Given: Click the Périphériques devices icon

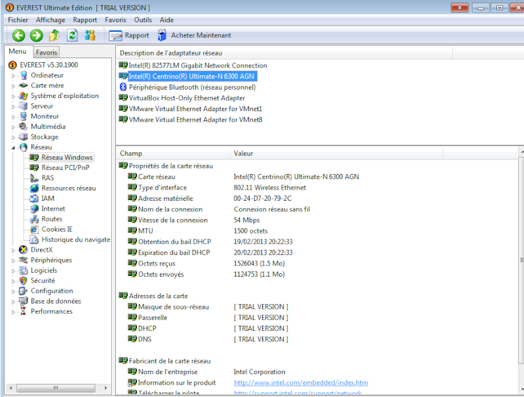Looking at the screenshot, I should coord(24,260).
